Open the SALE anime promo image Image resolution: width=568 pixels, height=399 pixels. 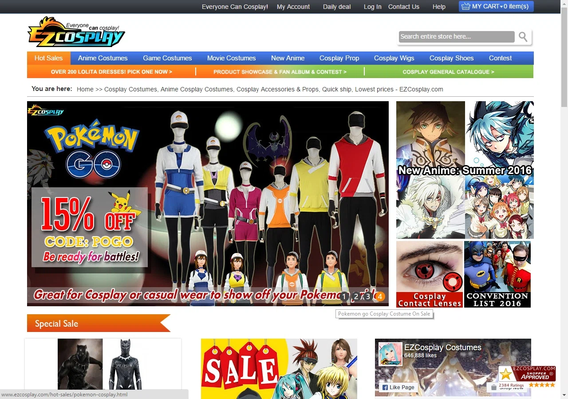coord(279,369)
